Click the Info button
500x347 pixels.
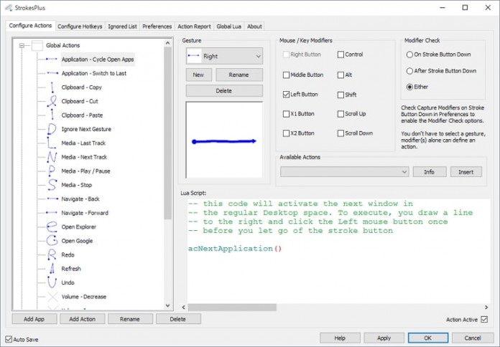429,172
